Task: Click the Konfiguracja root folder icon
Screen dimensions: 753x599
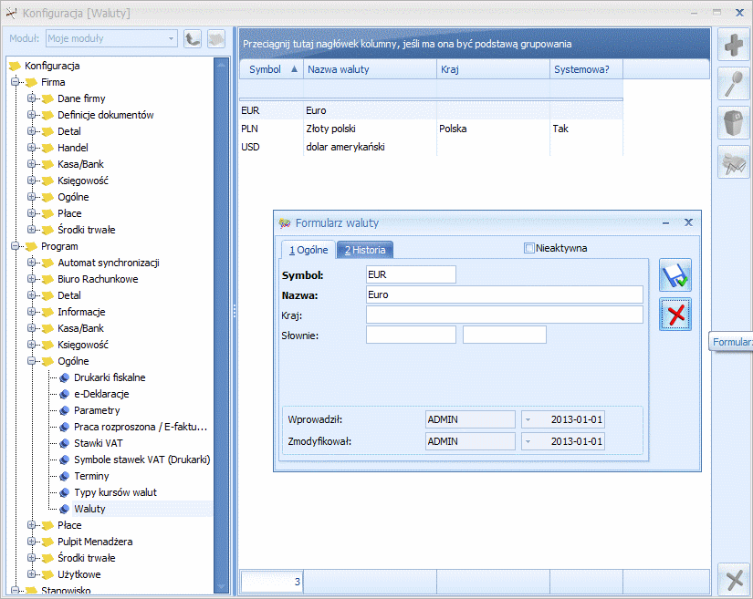Action: (15, 66)
